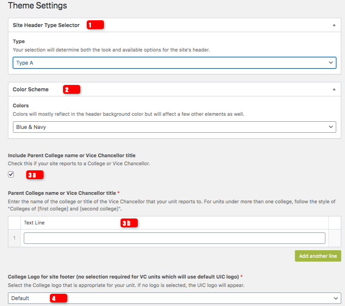Click the Add another line button
The width and height of the screenshot is (345, 306).
point(318,256)
